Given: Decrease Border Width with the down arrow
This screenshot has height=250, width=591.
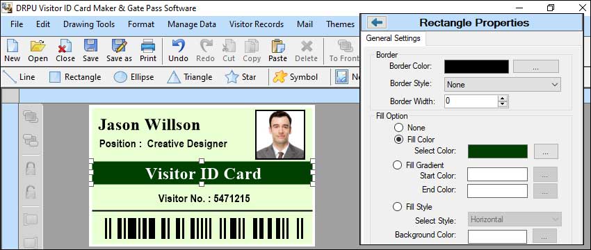Looking at the screenshot, I should click(503, 104).
